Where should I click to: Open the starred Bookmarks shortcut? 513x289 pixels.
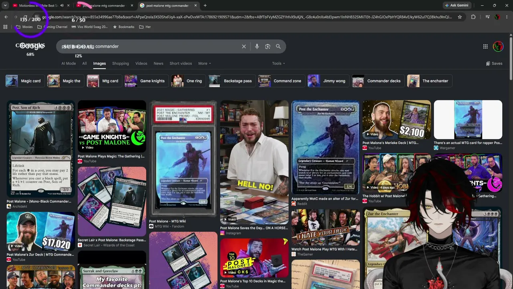[123, 27]
